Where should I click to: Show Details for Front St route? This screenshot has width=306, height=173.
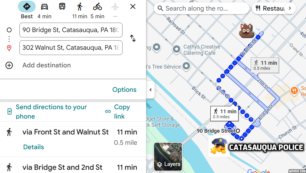point(34,147)
